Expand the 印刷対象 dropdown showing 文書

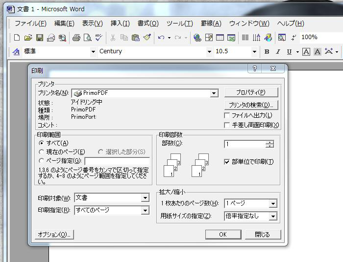click(x=145, y=198)
